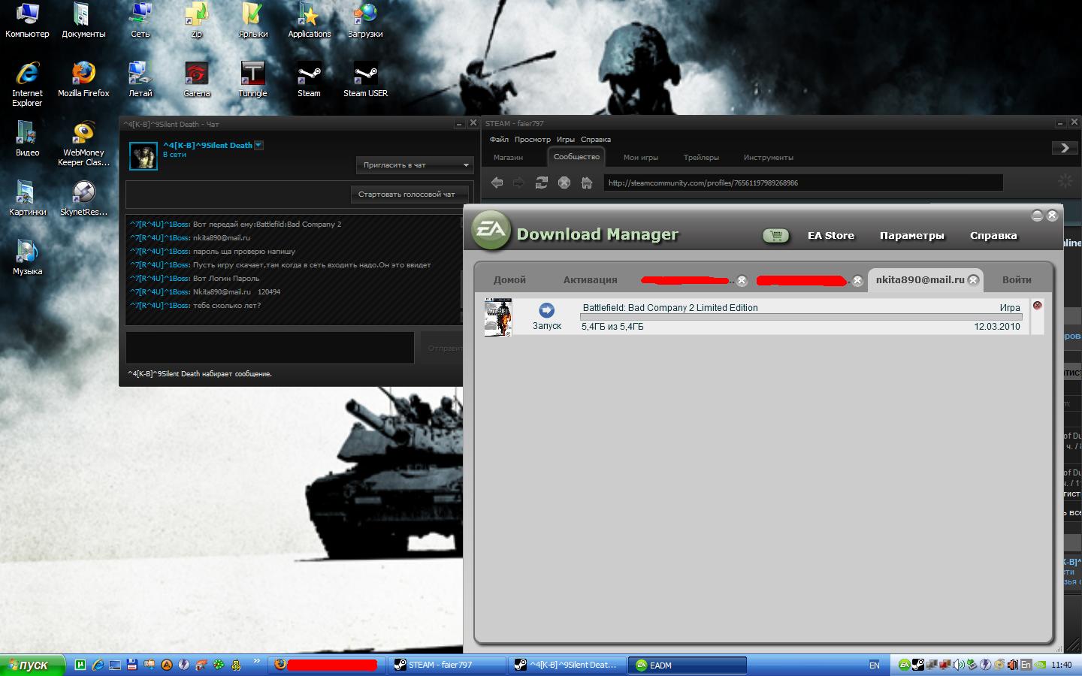The image size is (1082, 676).
Task: Open the Ярлыки desktop folder
Action: point(253,21)
